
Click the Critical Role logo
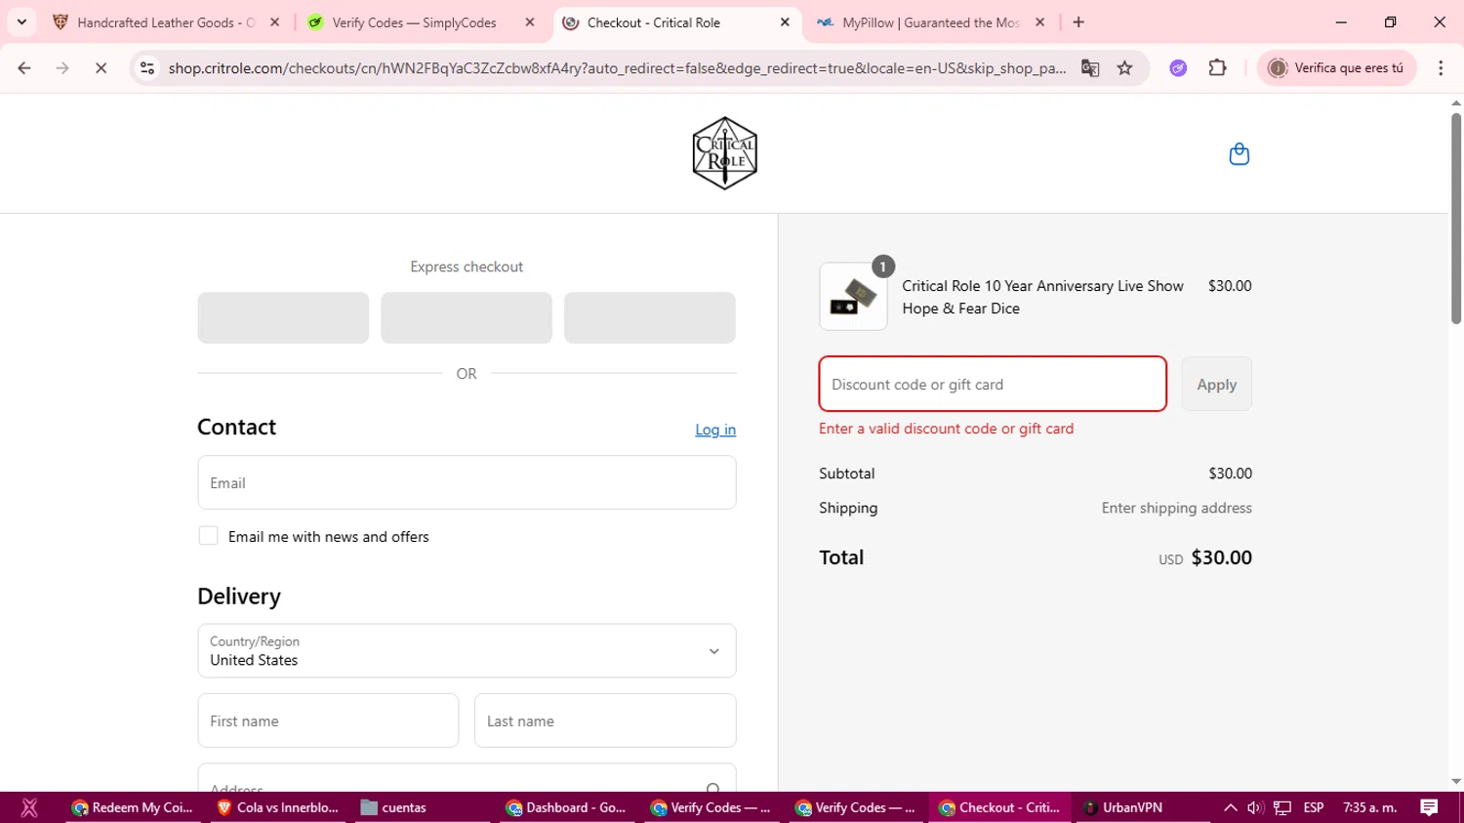point(724,153)
